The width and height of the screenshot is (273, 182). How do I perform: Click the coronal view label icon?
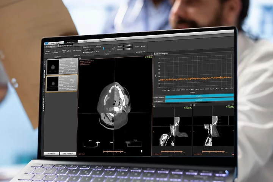154,106
